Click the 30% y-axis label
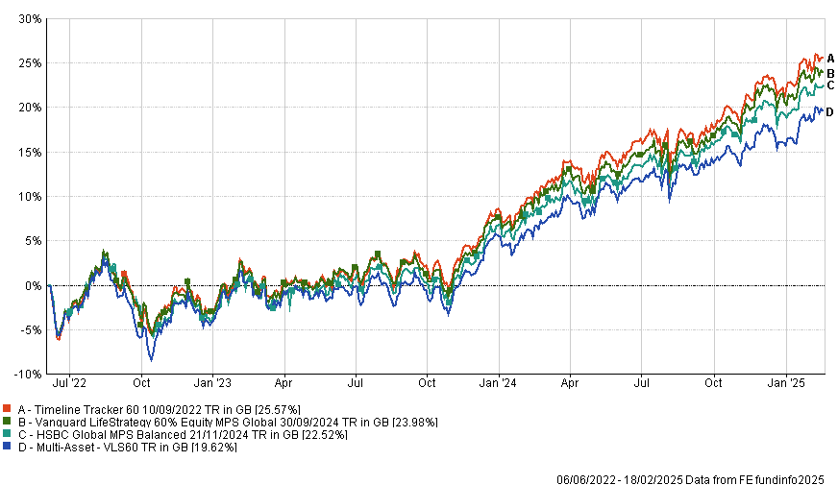This screenshot has height=485, width=838. (30, 19)
